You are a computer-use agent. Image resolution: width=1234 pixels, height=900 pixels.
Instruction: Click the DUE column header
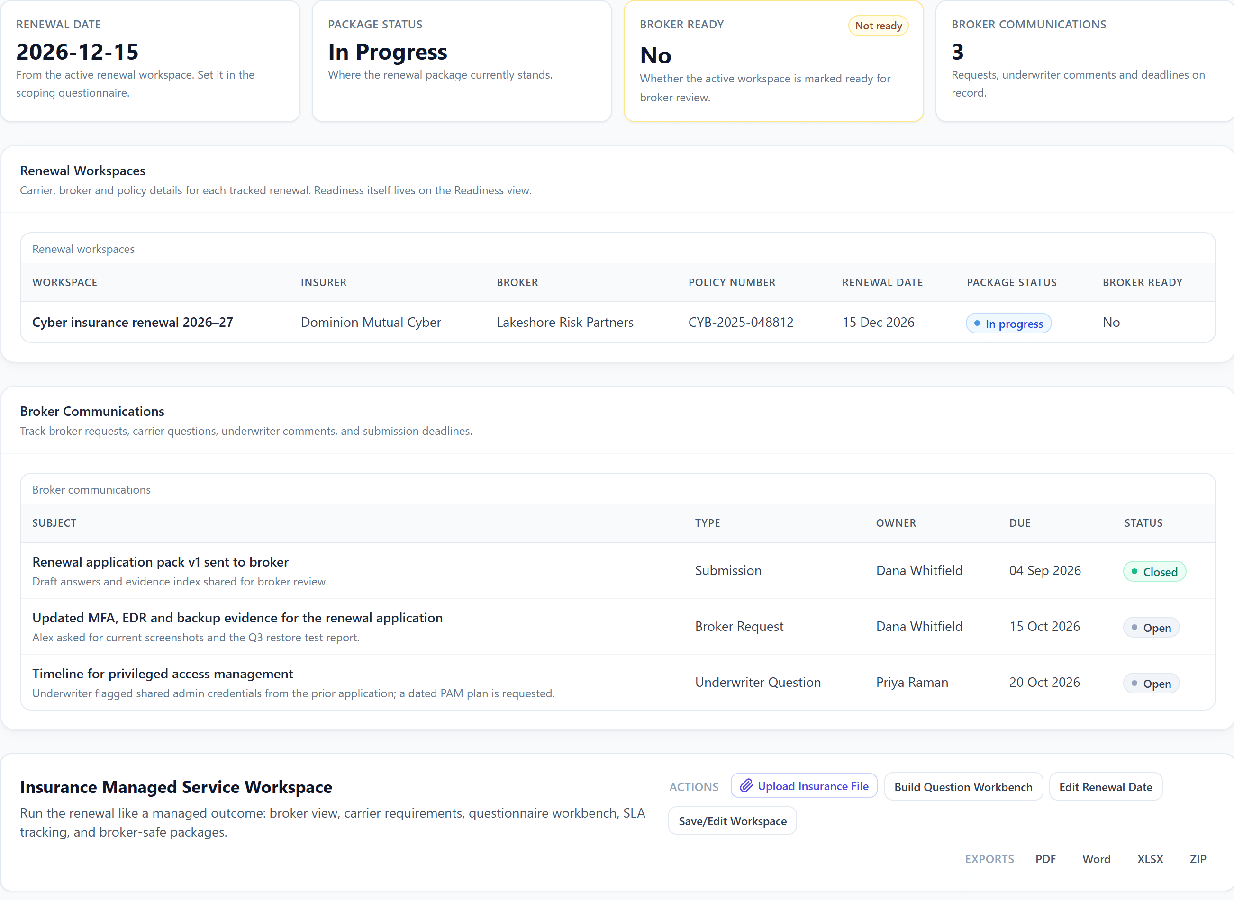click(1020, 523)
